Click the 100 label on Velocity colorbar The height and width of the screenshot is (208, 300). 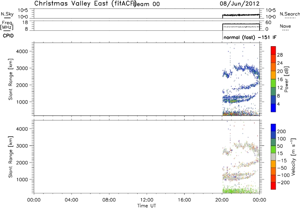(282, 139)
